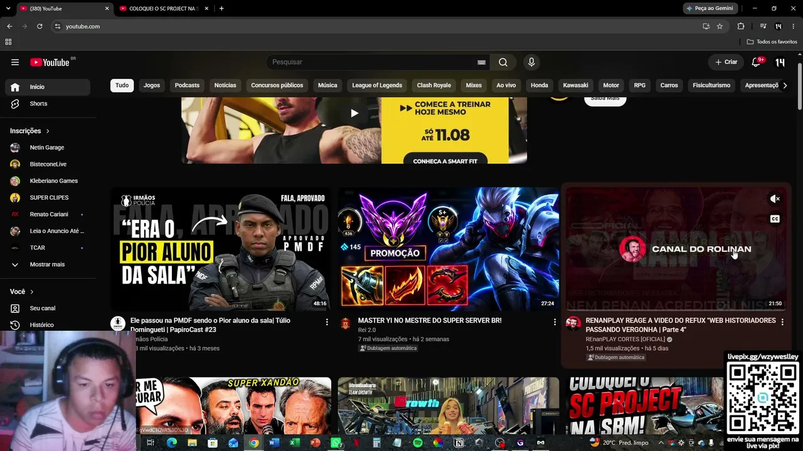Screen dimensions: 803x451
Task: Open the Histórico sidebar item
Action: click(x=48, y=325)
